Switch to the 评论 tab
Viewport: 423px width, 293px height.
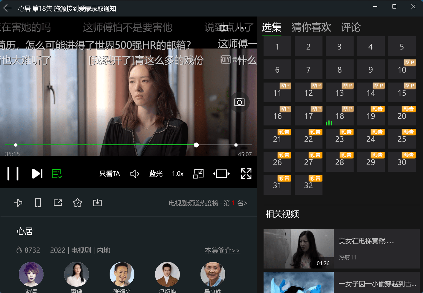tap(351, 27)
